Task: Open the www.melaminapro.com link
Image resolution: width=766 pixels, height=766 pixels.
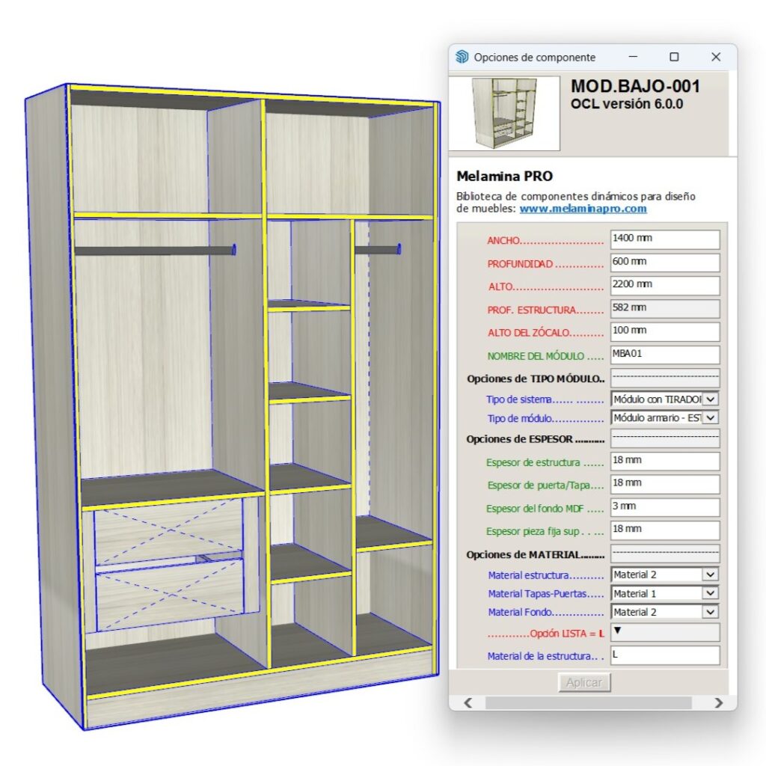Action: tap(583, 209)
